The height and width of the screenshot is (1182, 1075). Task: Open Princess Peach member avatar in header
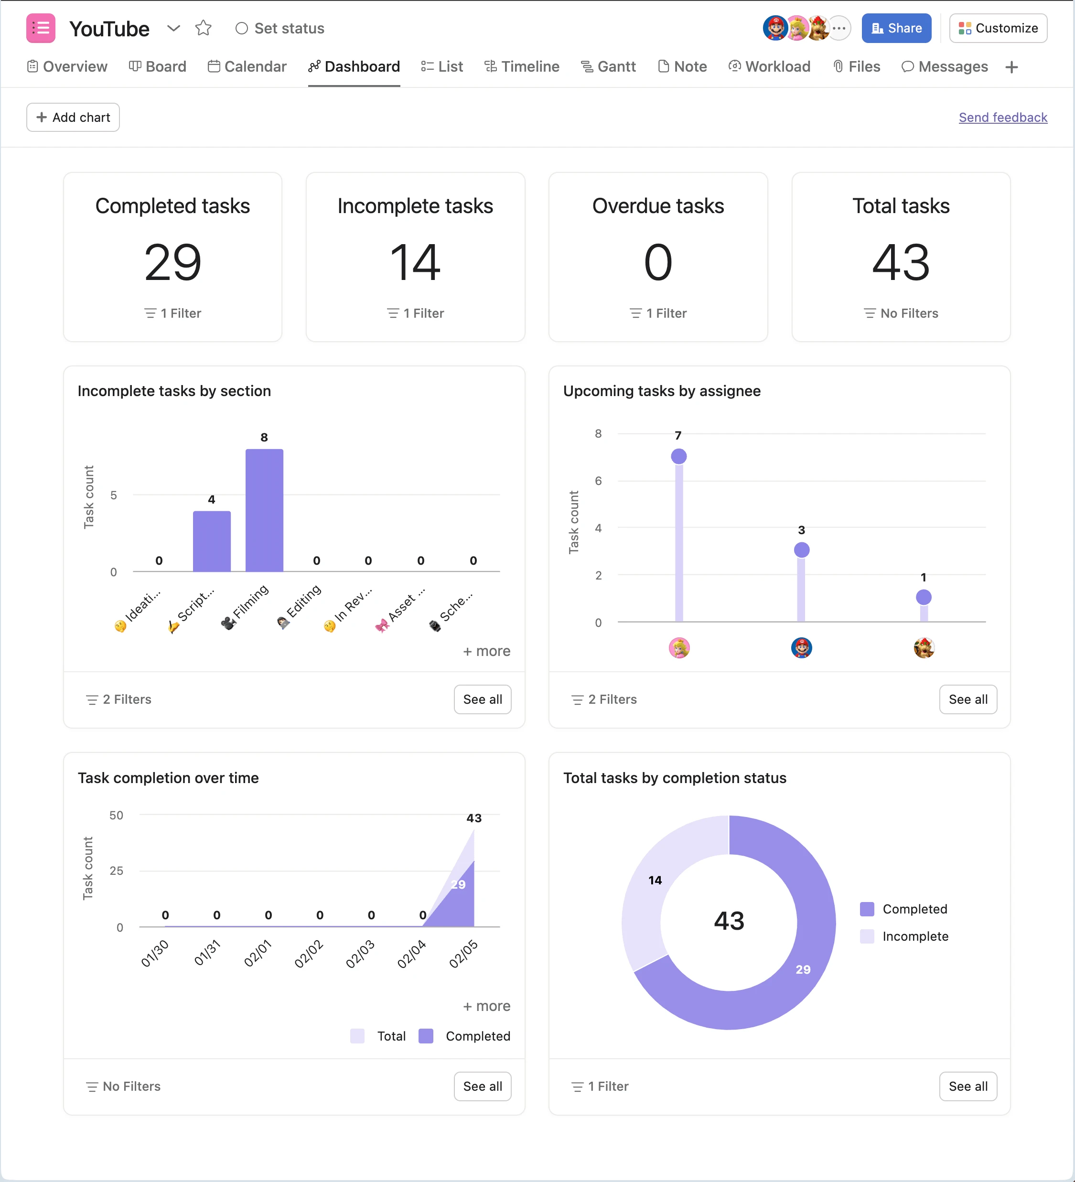797,28
